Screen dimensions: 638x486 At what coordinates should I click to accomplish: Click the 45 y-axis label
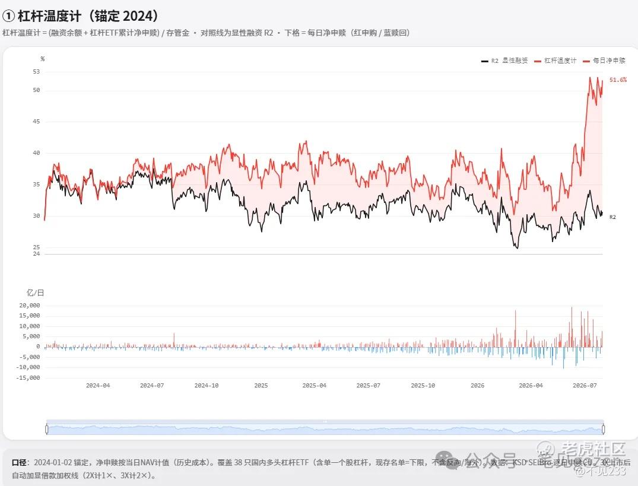tap(36, 122)
